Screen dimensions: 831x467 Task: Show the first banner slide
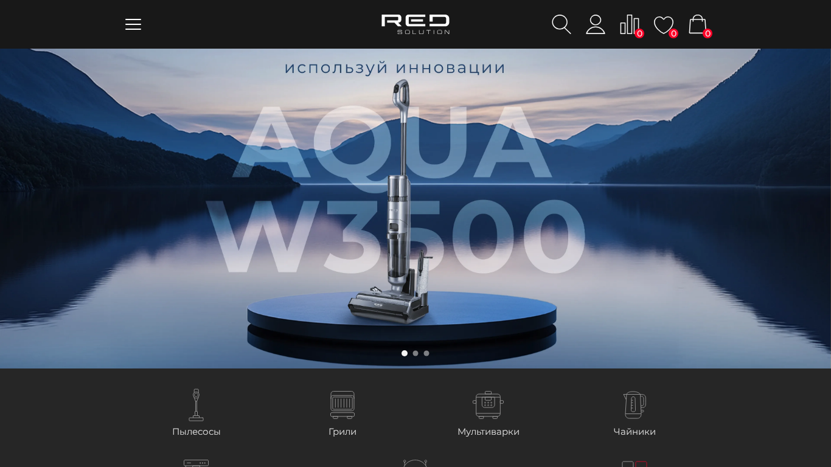405,353
